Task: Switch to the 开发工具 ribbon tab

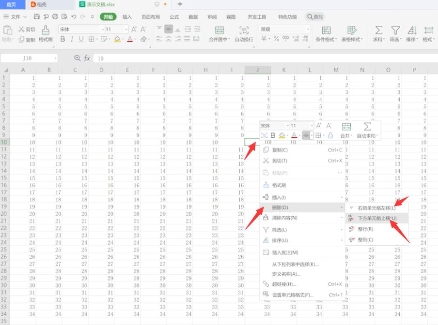Action: click(257, 17)
